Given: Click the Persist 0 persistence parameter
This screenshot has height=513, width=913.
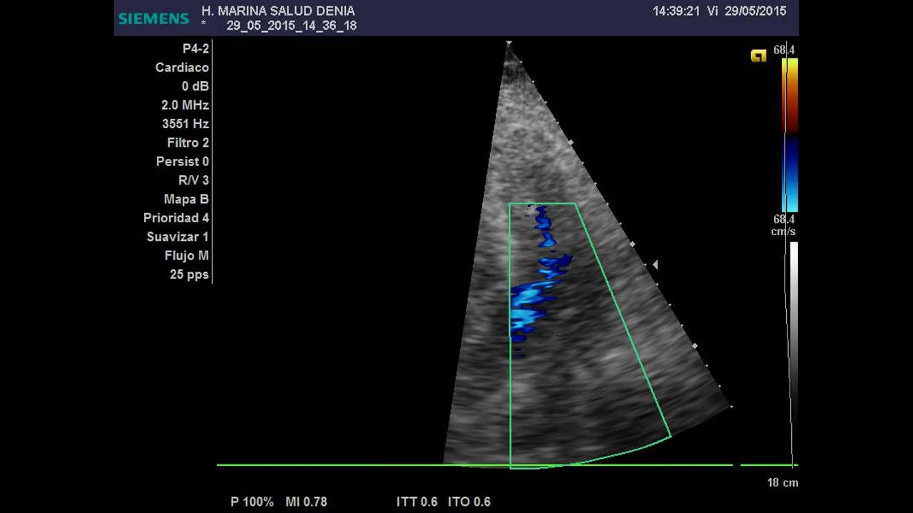Looking at the screenshot, I should (182, 162).
